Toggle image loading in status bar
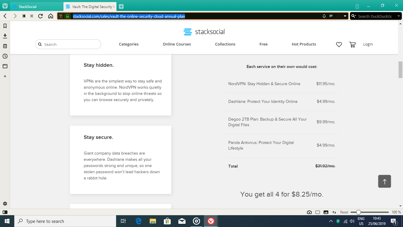 (326, 212)
